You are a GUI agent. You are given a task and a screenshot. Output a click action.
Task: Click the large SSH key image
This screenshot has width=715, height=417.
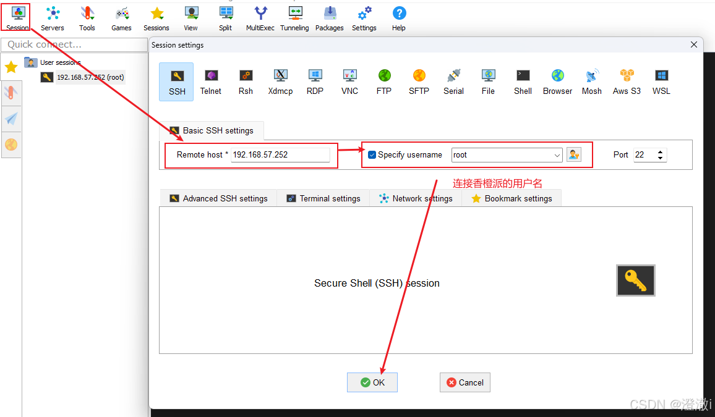pyautogui.click(x=636, y=280)
